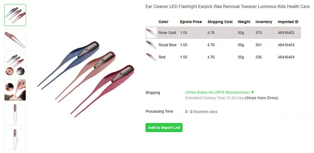Screen dimensions: 314x153
Task: Select the Red variant swatch image
Action: 152,57
